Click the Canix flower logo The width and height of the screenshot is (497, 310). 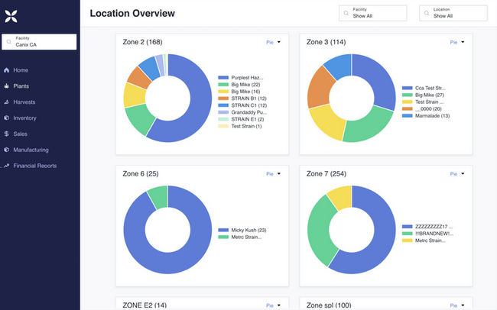pyautogui.click(x=11, y=16)
